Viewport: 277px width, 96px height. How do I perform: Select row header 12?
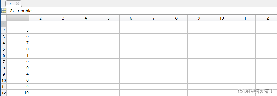tap(4, 93)
